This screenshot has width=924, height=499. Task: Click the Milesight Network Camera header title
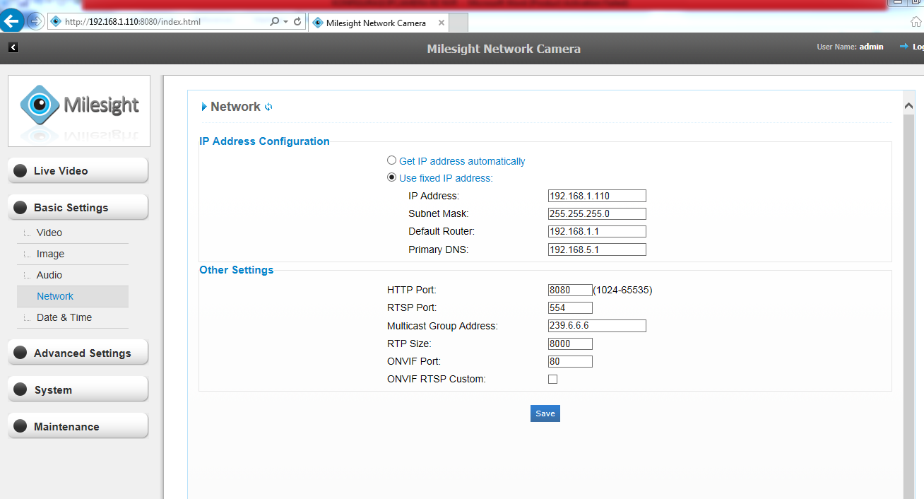click(504, 49)
